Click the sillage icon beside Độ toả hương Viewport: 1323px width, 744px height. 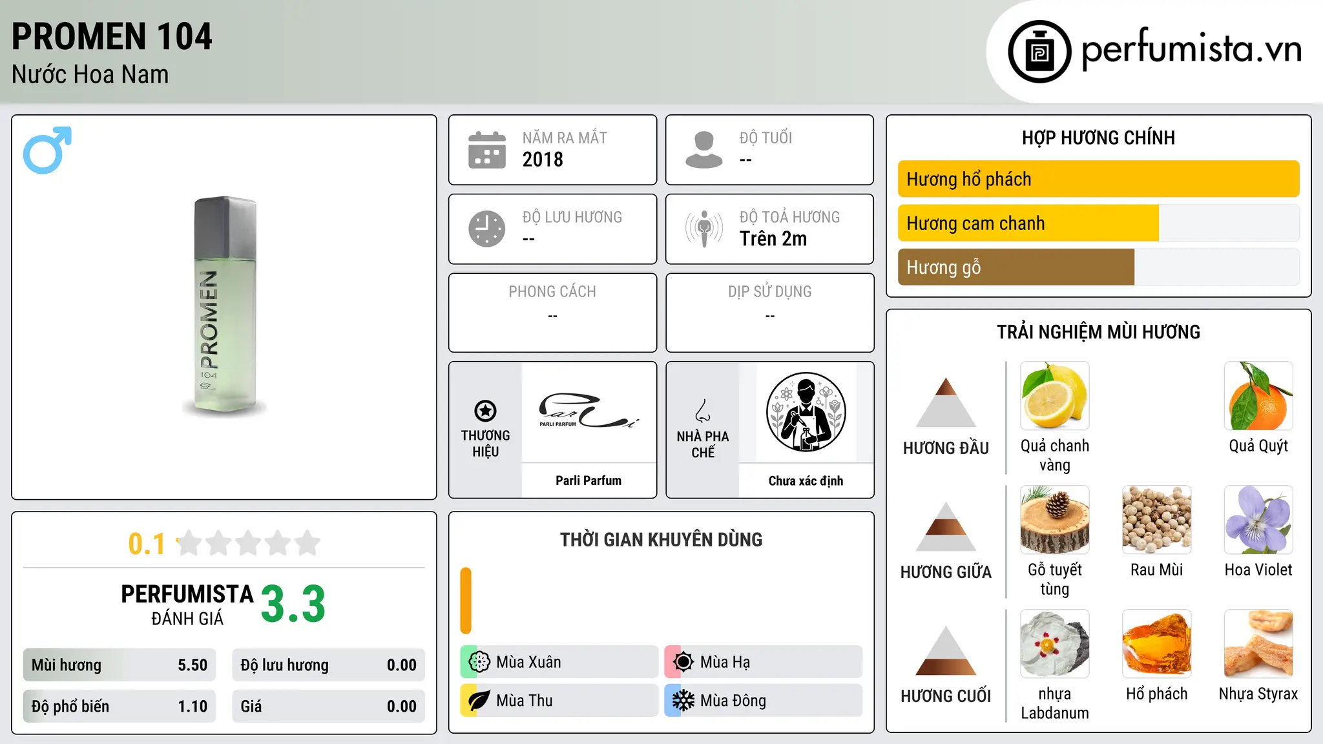(704, 229)
